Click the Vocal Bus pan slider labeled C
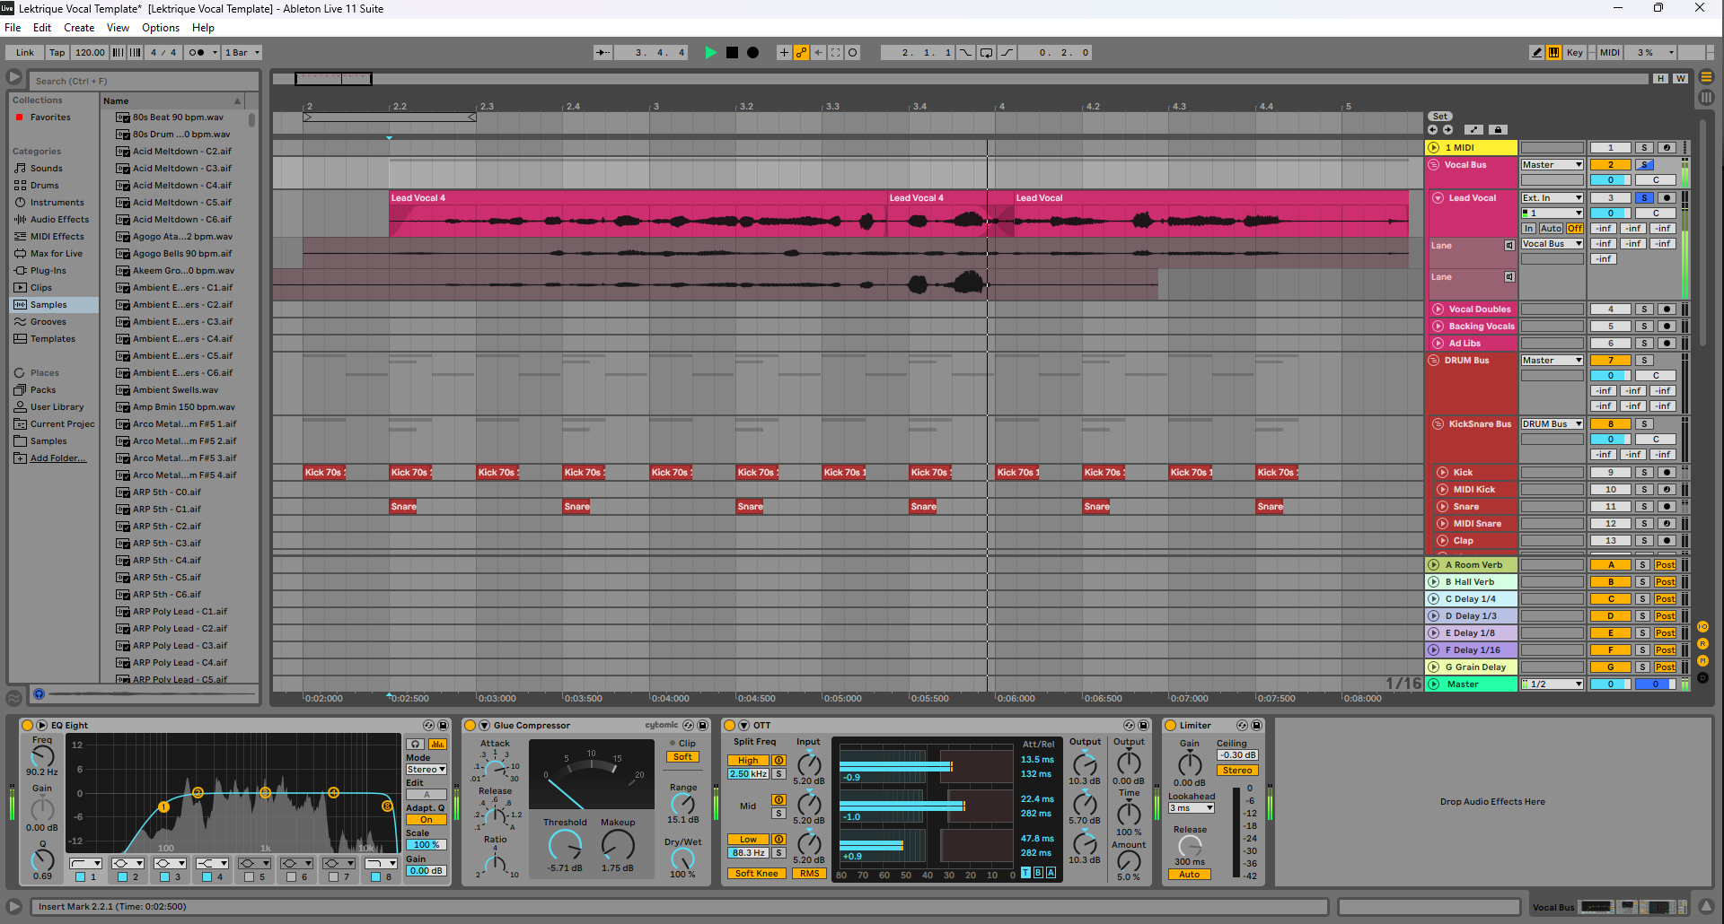Screen dimensions: 1724x924 [x=1657, y=179]
